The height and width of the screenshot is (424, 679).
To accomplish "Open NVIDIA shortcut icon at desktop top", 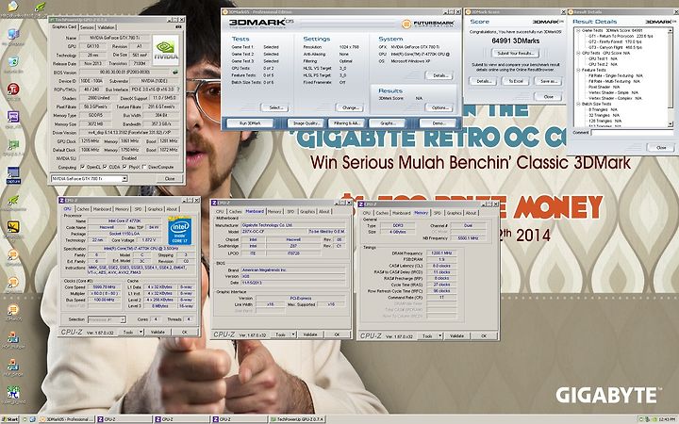I will pyautogui.click(x=41, y=7).
